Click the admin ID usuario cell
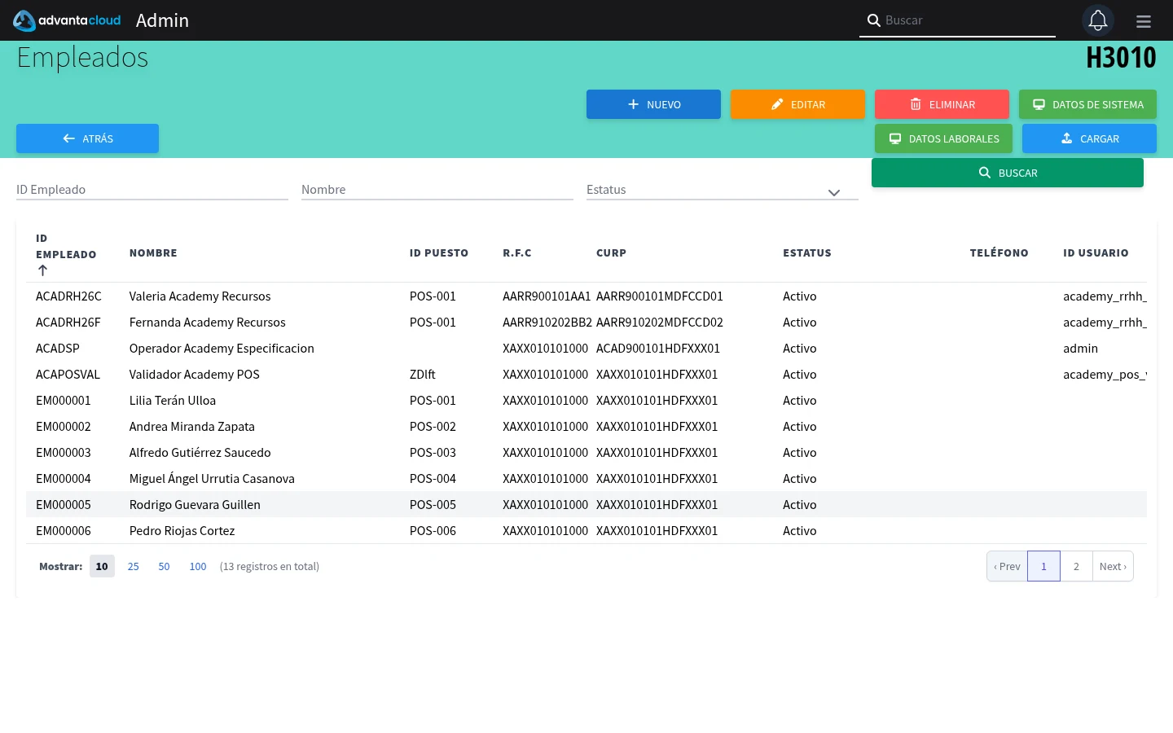The width and height of the screenshot is (1173, 733). point(1080,348)
